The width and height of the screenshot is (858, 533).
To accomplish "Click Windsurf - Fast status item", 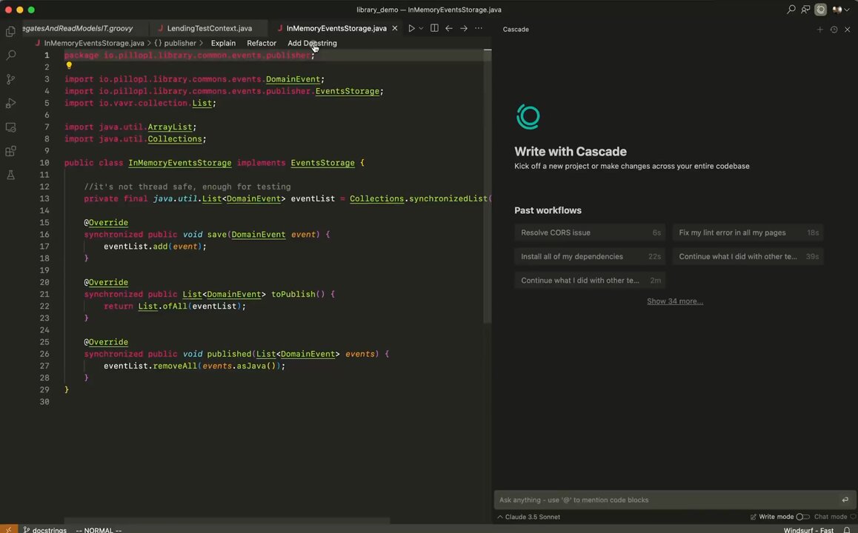I will pyautogui.click(x=808, y=530).
